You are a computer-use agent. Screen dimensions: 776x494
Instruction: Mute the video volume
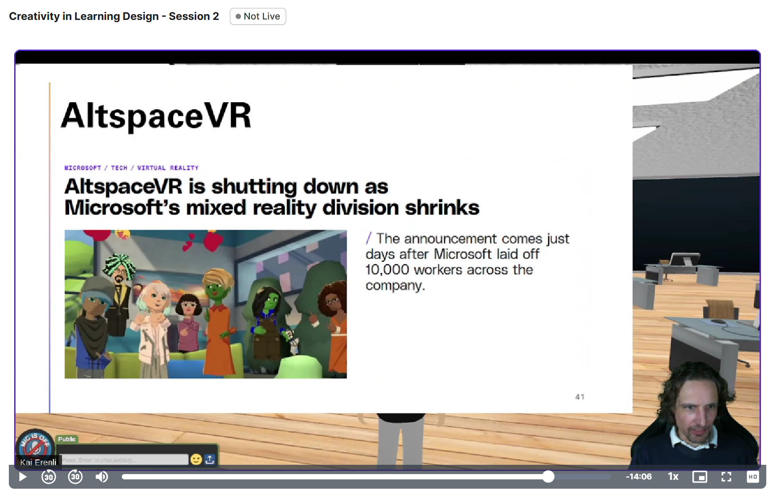coord(102,477)
